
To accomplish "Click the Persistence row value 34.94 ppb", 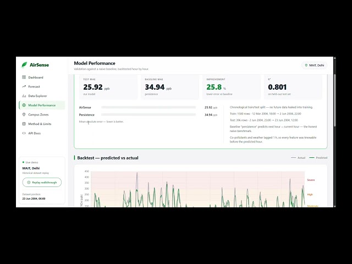I will click(211, 115).
